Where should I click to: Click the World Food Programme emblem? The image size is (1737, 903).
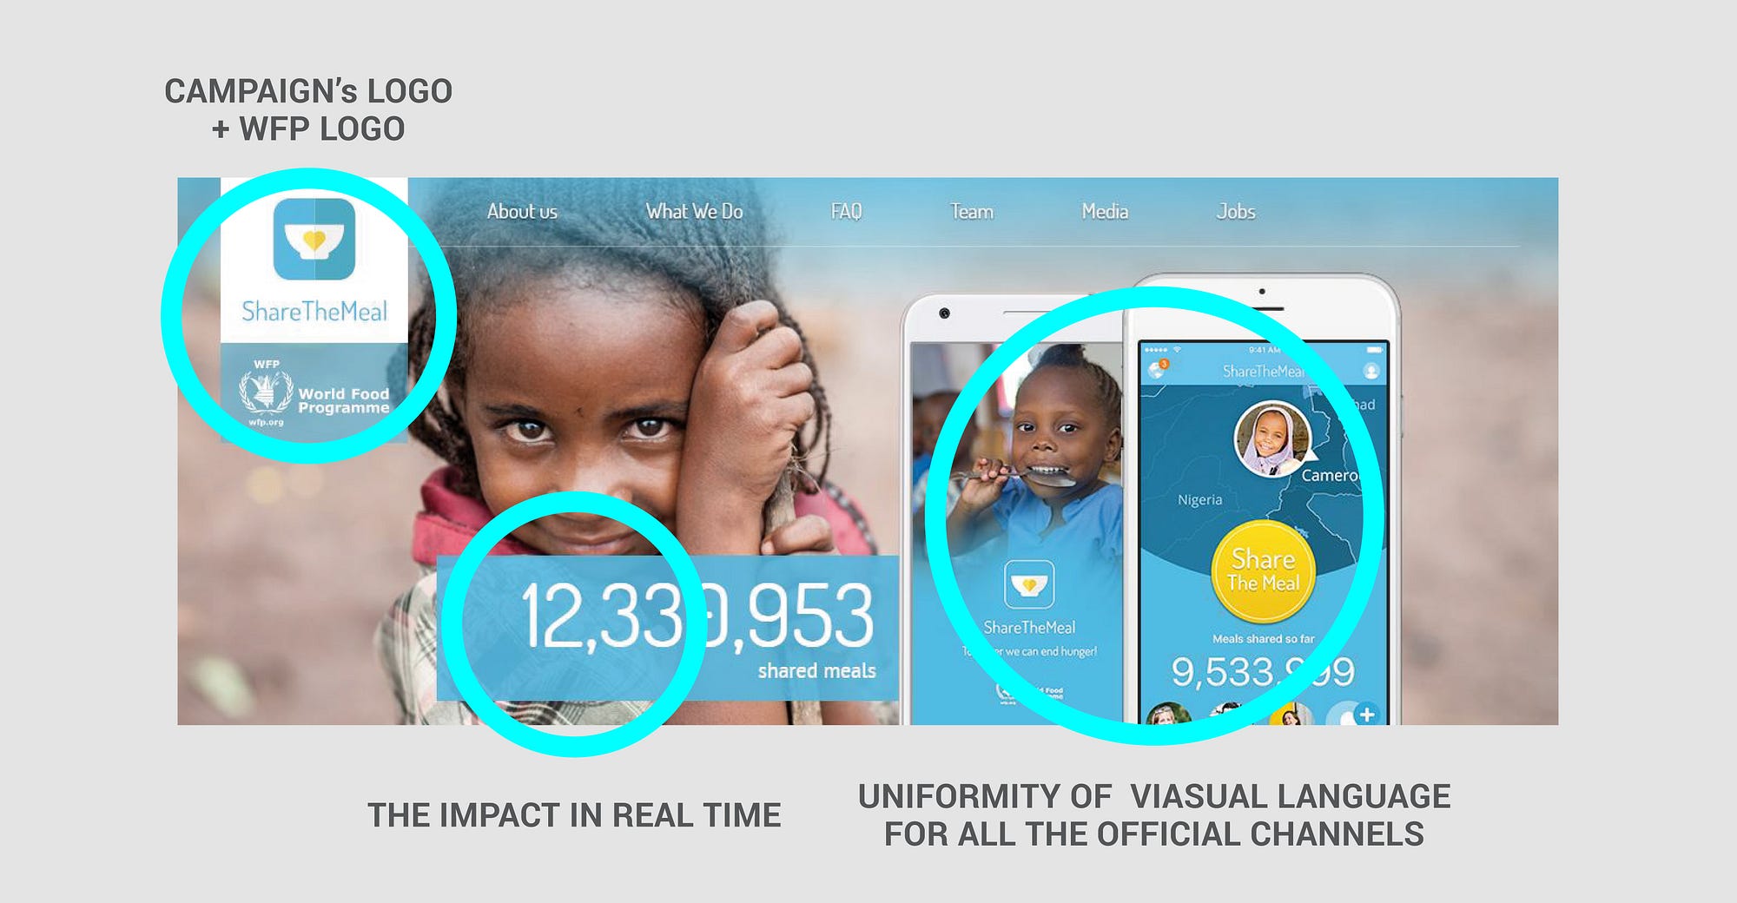tap(266, 392)
